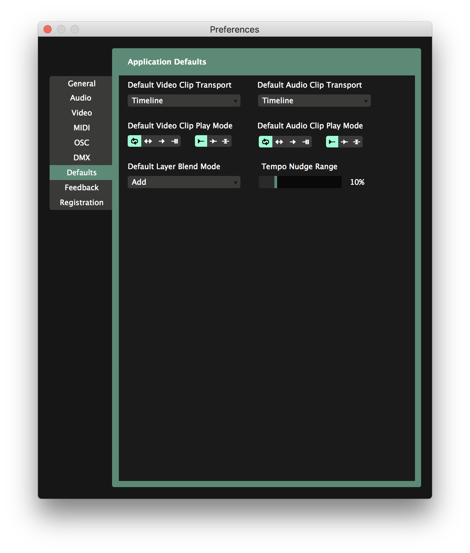The width and height of the screenshot is (470, 553).
Task: Select play-once arrow mode for audio clips
Action: pyautogui.click(x=293, y=142)
